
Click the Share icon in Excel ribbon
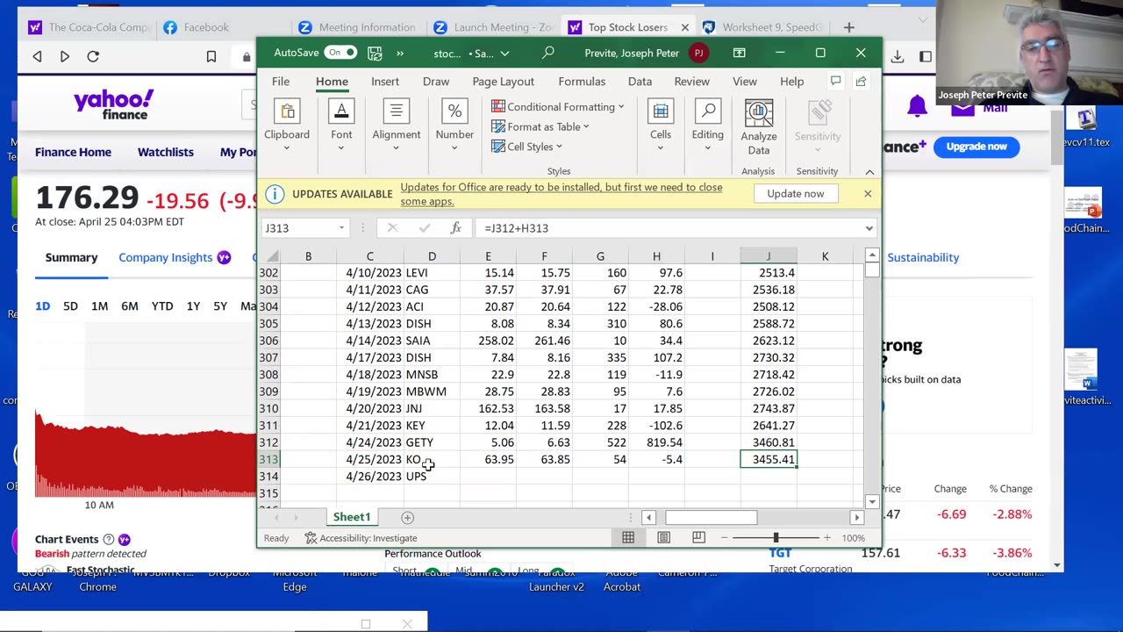tap(861, 82)
